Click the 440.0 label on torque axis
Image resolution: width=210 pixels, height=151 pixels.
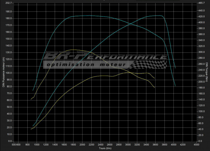201,10
